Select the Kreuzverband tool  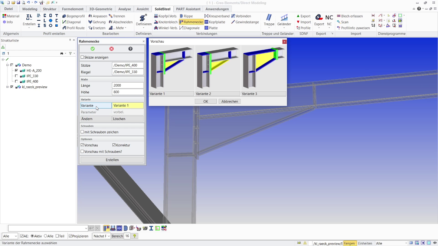point(217,16)
